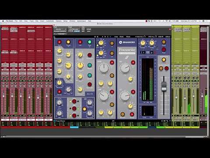
Task: Open the Window menu
Action: coord(72,21)
